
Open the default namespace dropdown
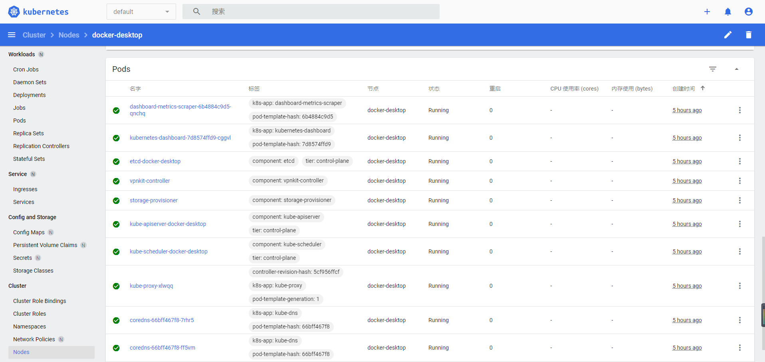pos(141,12)
